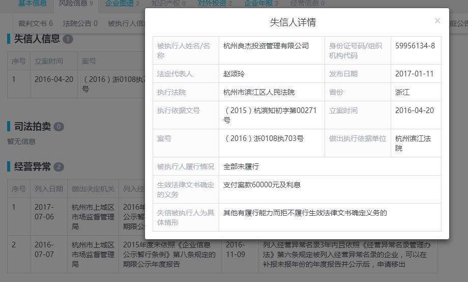
Task: Close the 失信人详情 dialog
Action: [437, 21]
